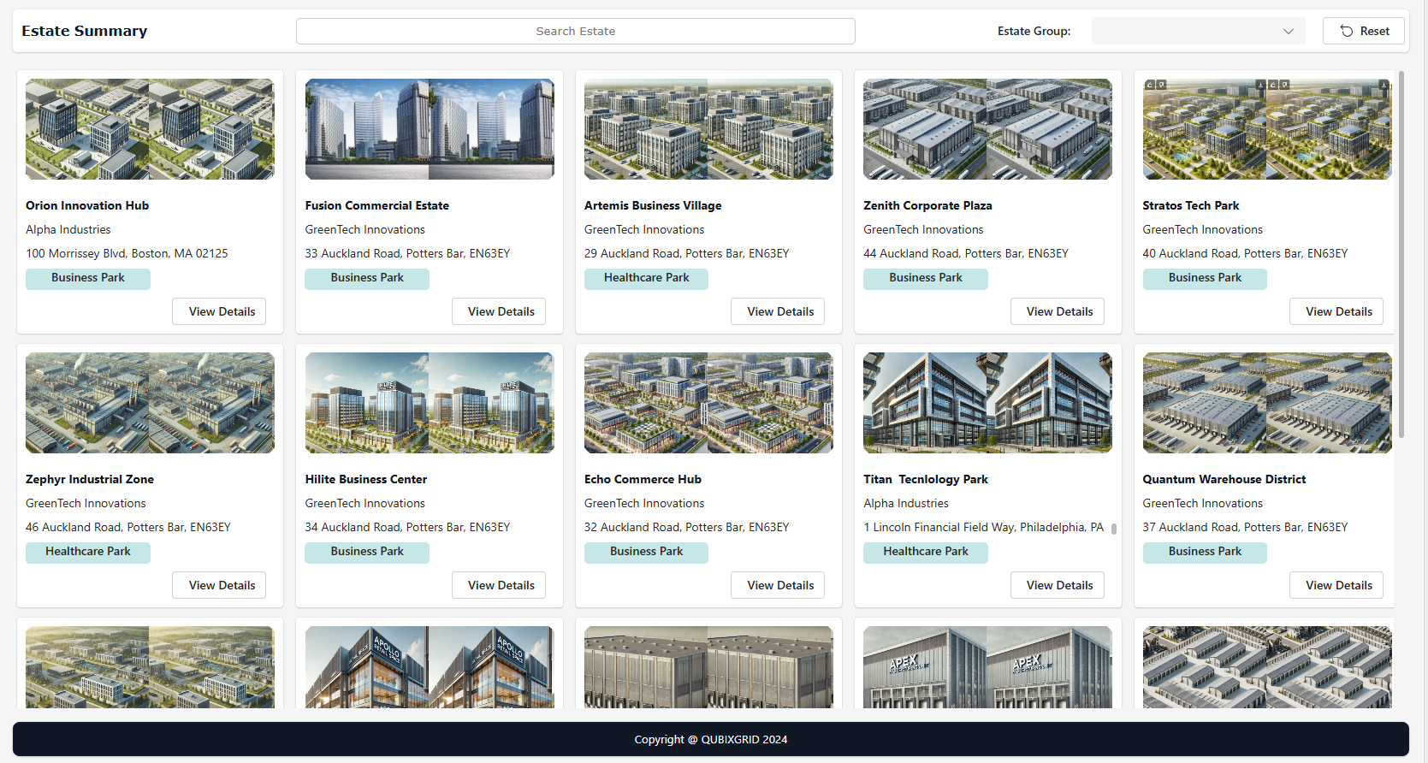Open the Estate Group dropdown
The image size is (1428, 763).
[1198, 31]
